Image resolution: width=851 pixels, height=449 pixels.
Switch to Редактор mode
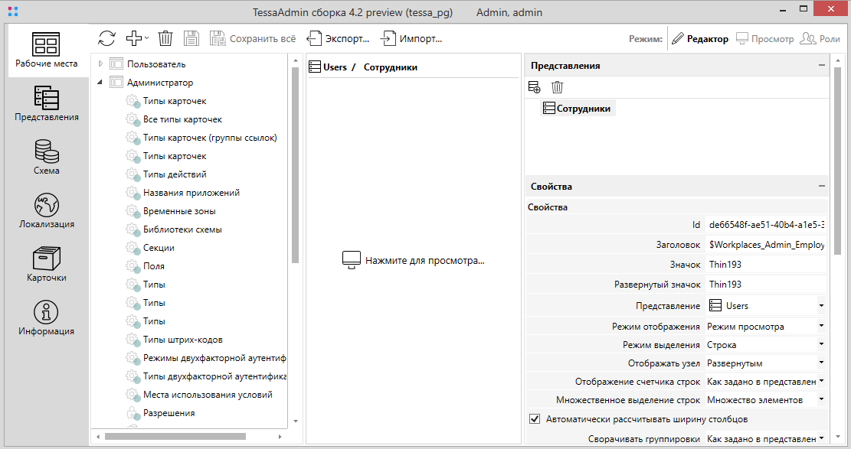pyautogui.click(x=700, y=39)
